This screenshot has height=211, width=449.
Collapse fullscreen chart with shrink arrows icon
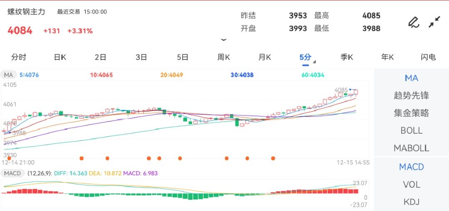[434, 22]
